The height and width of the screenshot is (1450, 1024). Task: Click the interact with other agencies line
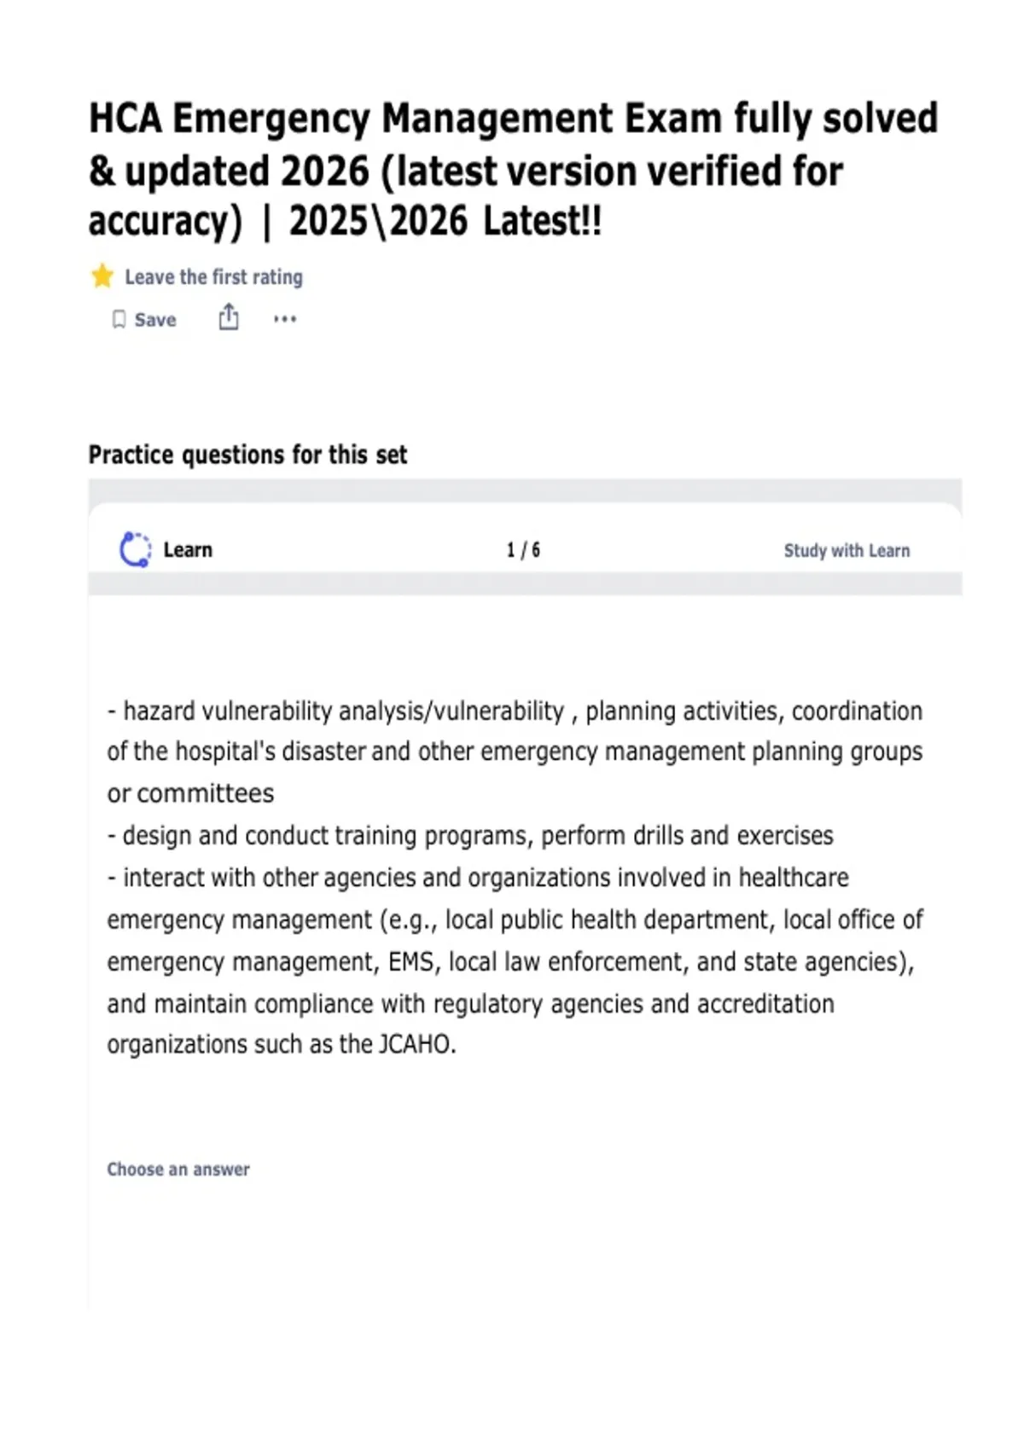[478, 877]
